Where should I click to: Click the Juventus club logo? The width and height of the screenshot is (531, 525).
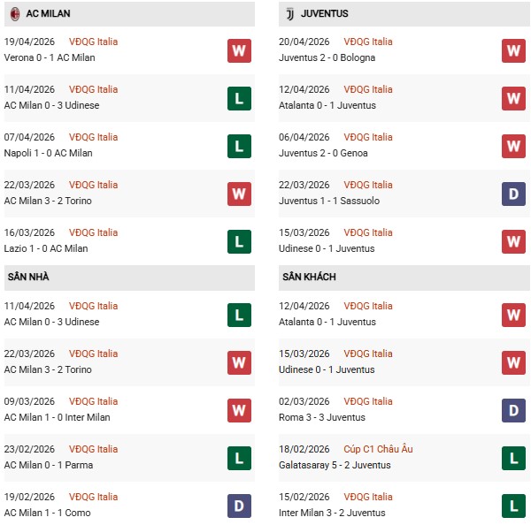[x=289, y=14]
